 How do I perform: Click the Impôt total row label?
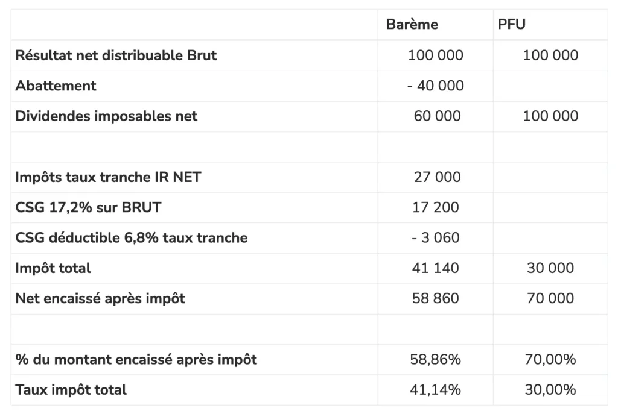point(53,268)
